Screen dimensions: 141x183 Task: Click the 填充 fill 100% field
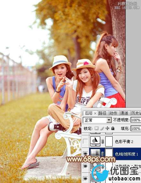coord(136,129)
